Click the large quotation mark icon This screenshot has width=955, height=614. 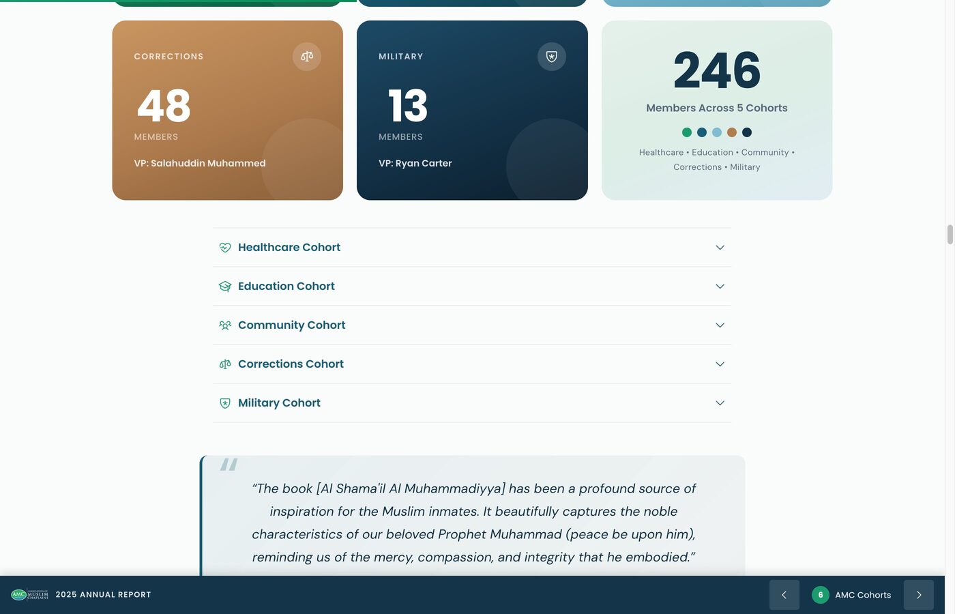point(229,465)
